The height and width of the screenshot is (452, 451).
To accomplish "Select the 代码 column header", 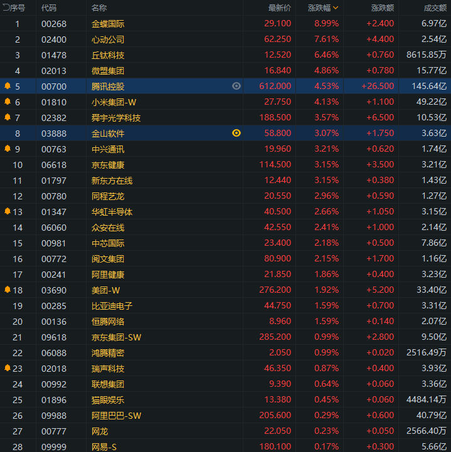I will (49, 8).
